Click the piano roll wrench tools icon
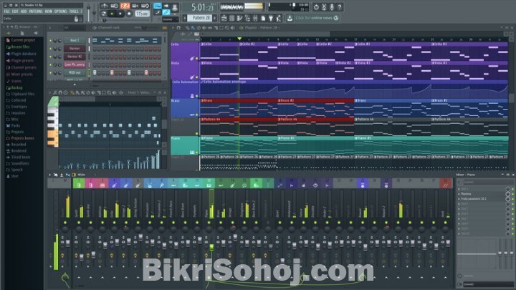Screen dimensions: 516x290 coord(55,92)
